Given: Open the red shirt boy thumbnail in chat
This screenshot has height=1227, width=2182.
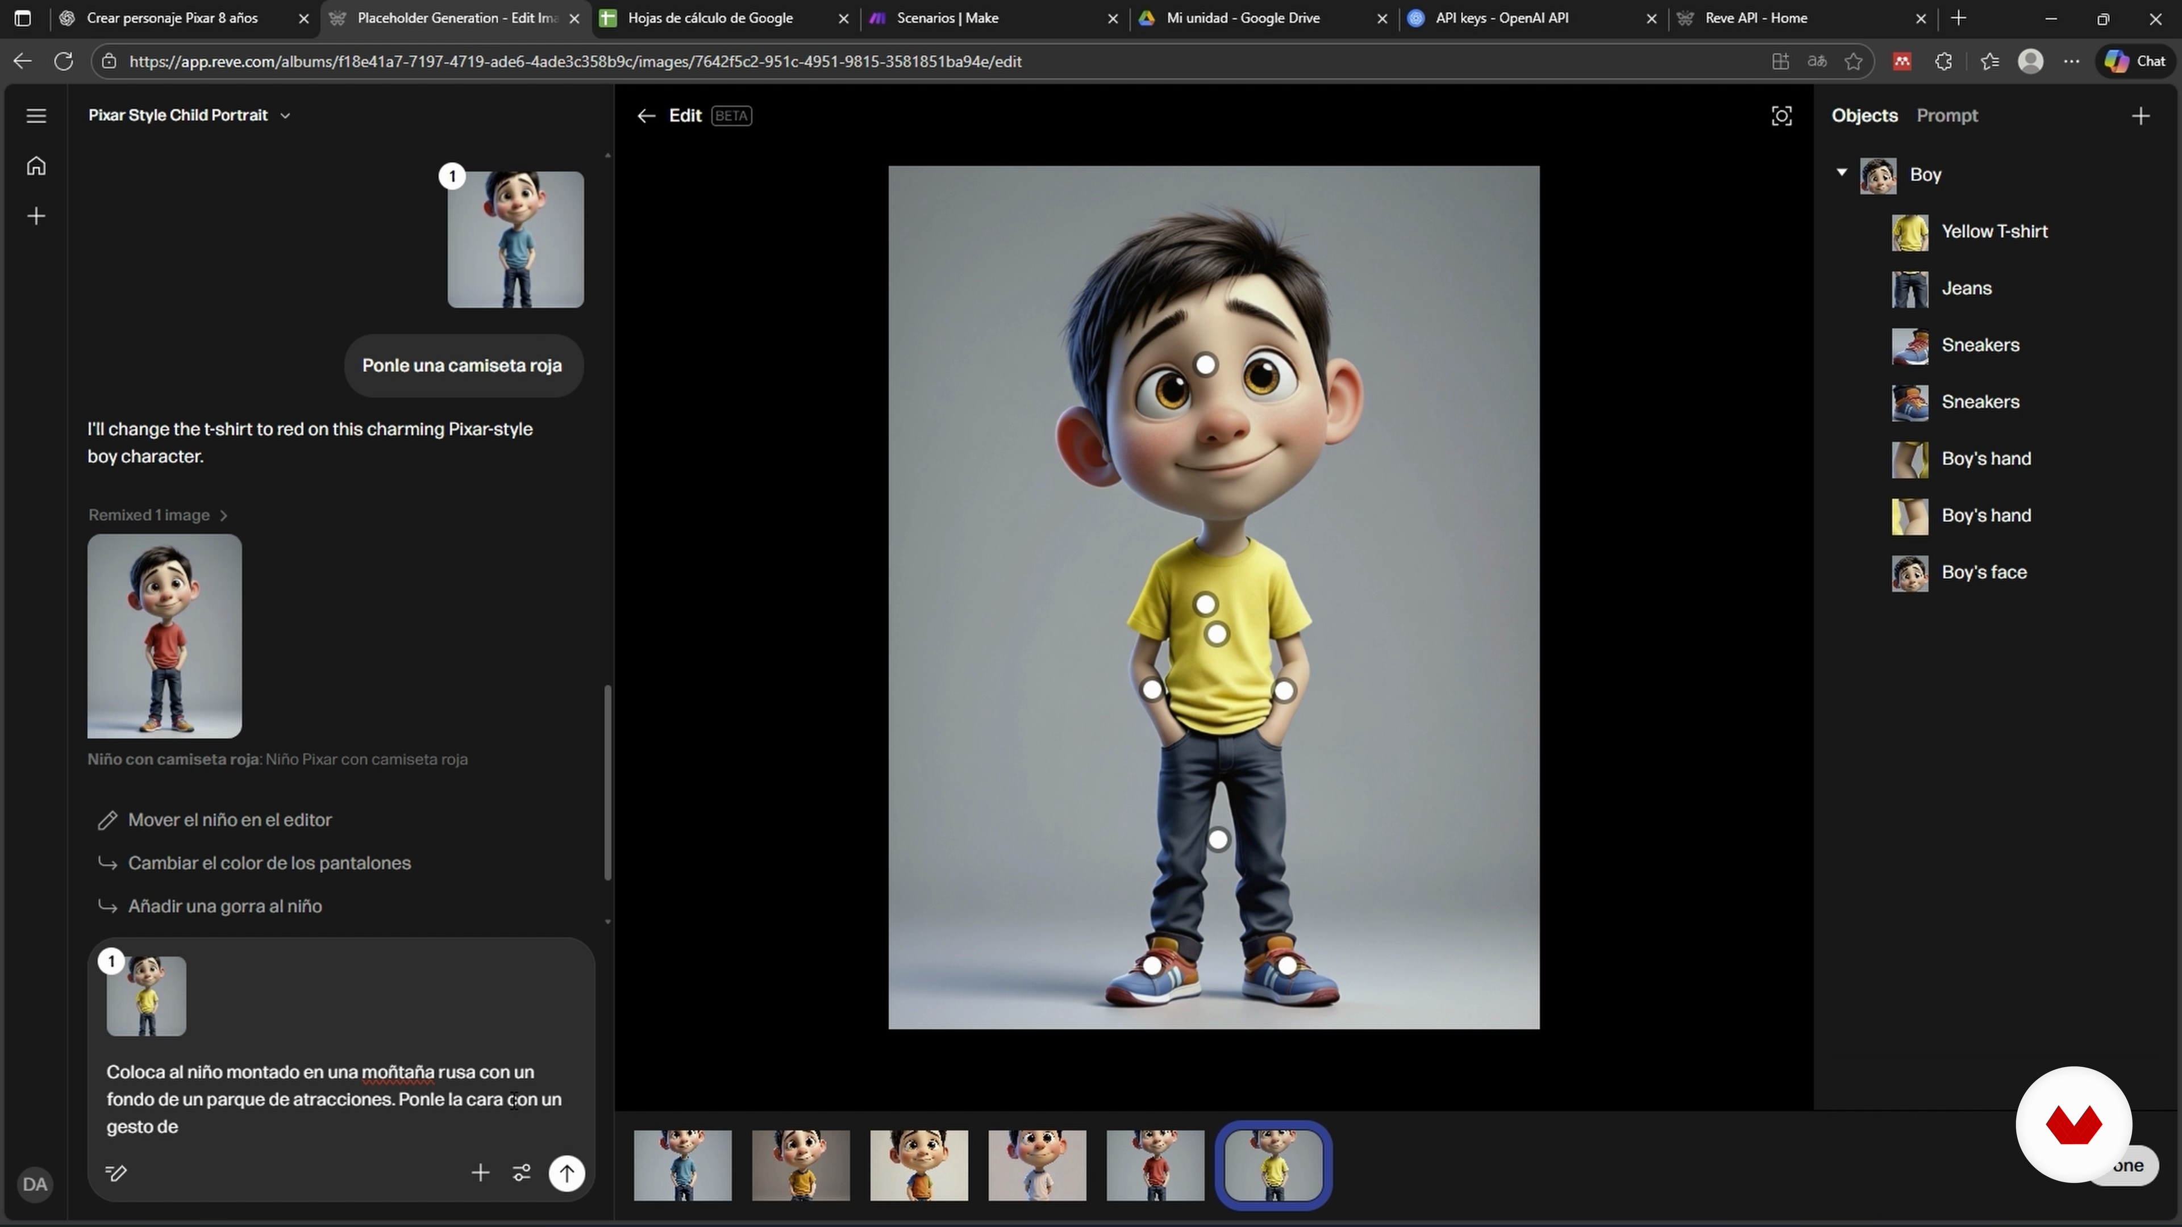Looking at the screenshot, I should pos(164,636).
